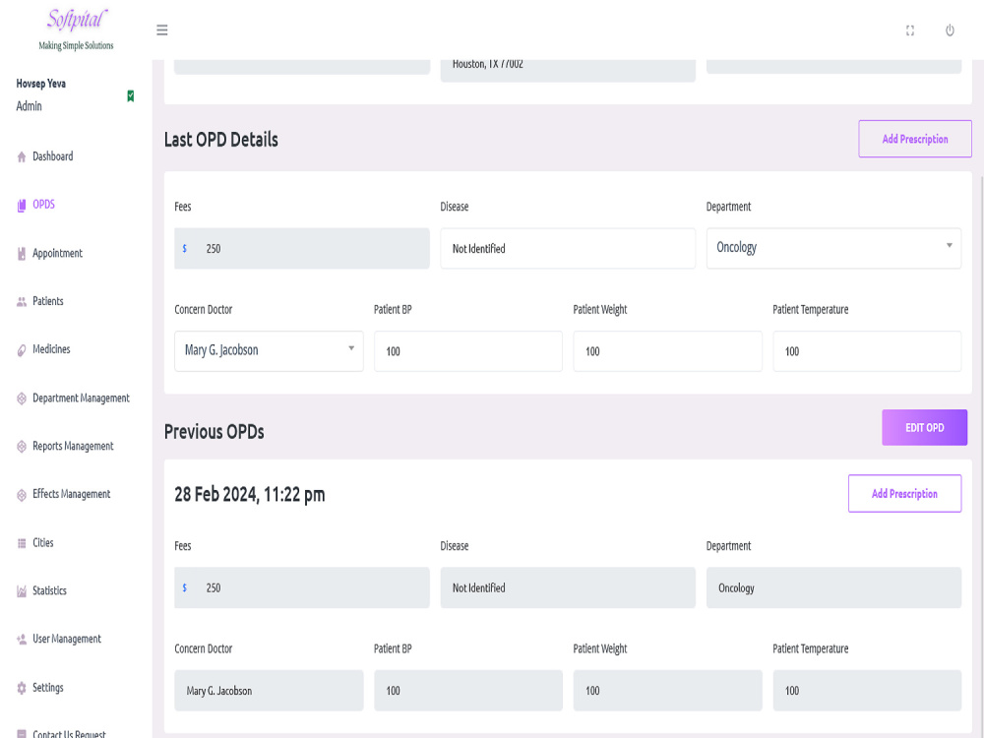Click the Statistics chart icon
Screen dimensions: 984x738
[22, 591]
